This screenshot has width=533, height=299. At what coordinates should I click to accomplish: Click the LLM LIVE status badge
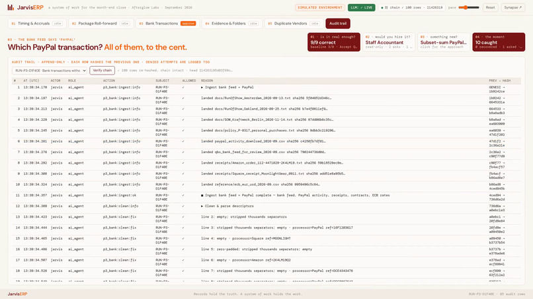(361, 7)
